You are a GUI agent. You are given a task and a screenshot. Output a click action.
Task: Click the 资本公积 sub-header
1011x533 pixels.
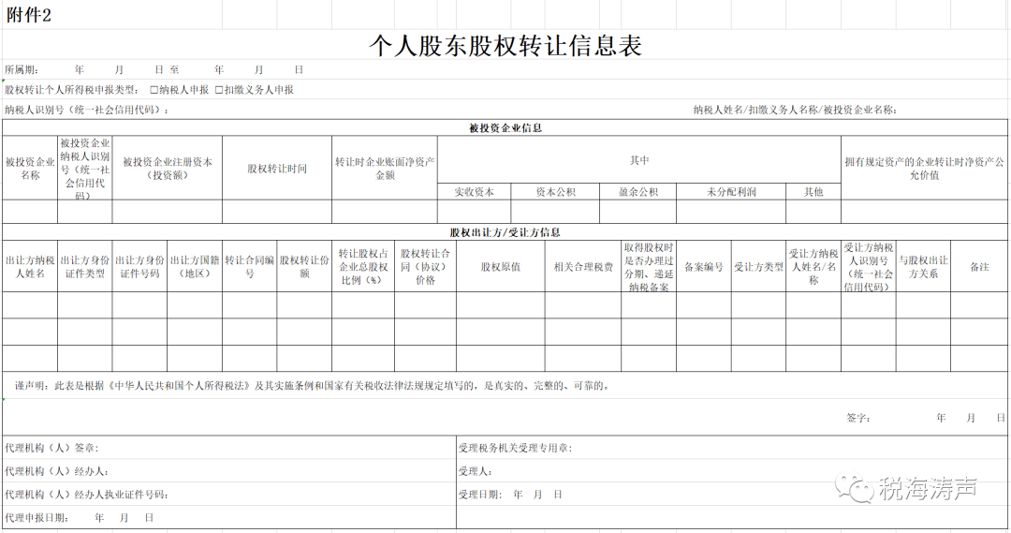(555, 192)
